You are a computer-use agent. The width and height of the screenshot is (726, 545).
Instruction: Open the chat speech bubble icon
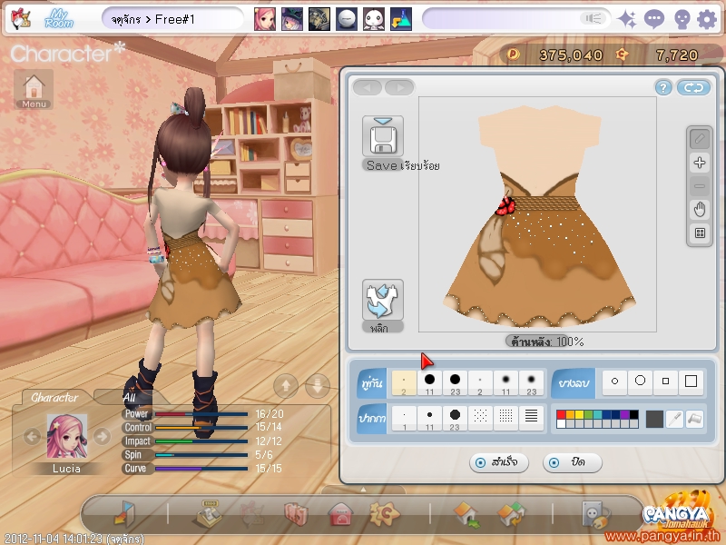tap(653, 19)
